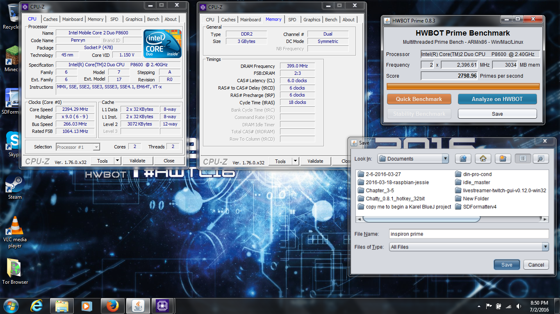This screenshot has width=560, height=314.
Task: Click Tor Browser desktop icon
Action: [x=15, y=271]
